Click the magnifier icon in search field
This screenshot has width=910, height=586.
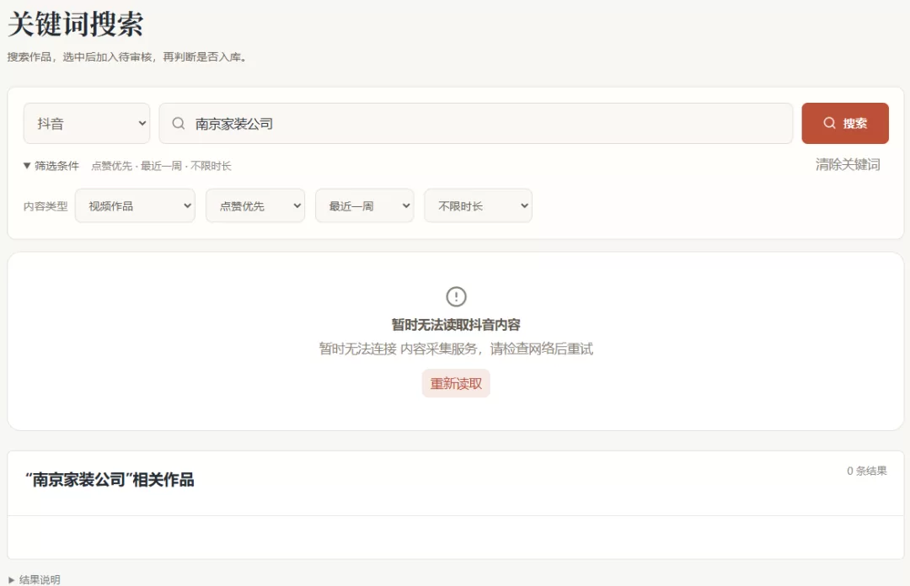pyautogui.click(x=179, y=124)
